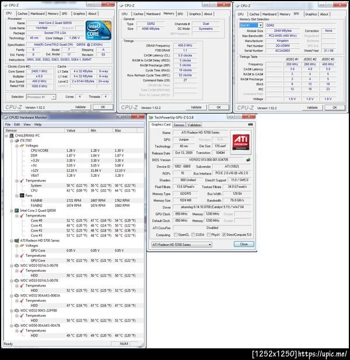Image resolution: width=350 pixels, height=360 pixels.
Task: Collapse the ITE IT87 tree node
Action: (x=12, y=141)
